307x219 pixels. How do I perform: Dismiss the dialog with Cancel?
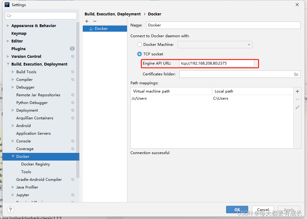coord(263,209)
